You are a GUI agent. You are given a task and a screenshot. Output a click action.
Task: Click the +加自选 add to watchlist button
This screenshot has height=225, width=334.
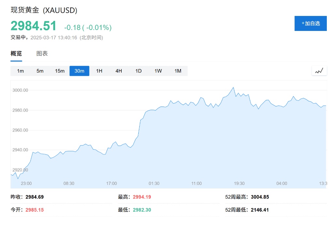pos(311,23)
